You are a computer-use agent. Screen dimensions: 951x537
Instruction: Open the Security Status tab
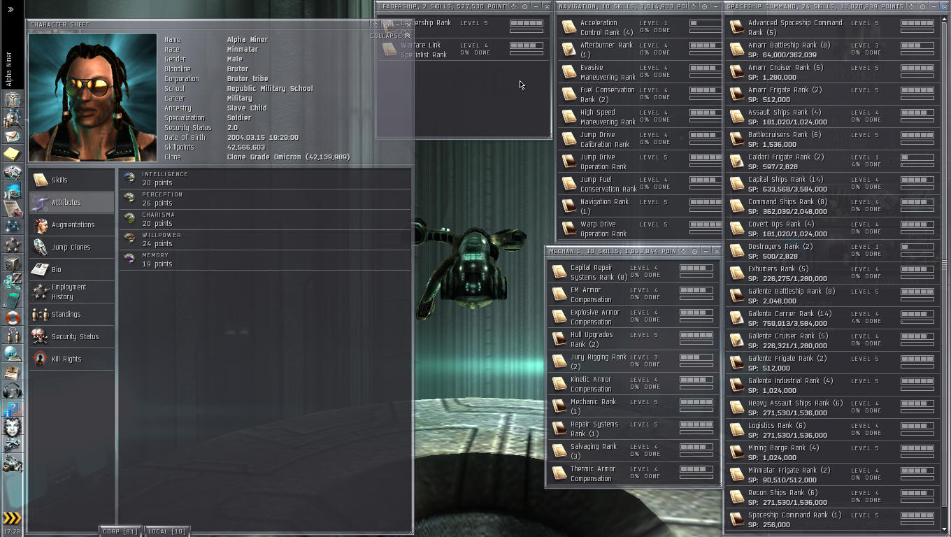71,336
